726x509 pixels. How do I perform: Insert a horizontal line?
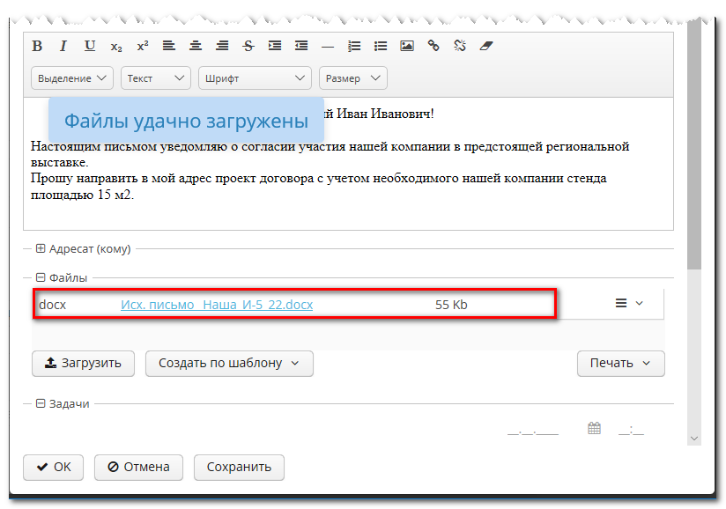(328, 46)
